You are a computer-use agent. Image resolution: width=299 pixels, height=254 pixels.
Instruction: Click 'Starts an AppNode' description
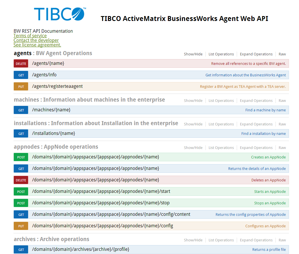click(270, 191)
